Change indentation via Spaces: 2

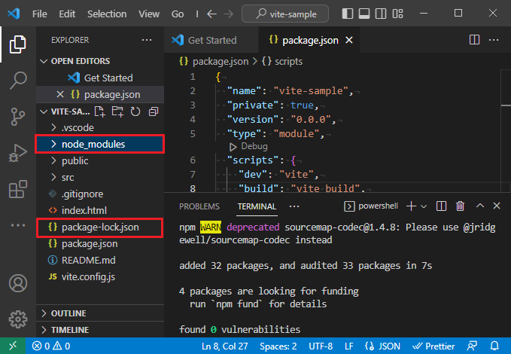(278, 346)
